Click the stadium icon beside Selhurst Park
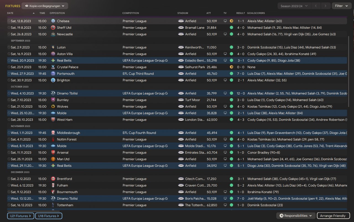Screen dimensions: 354x222 click(181, 67)
